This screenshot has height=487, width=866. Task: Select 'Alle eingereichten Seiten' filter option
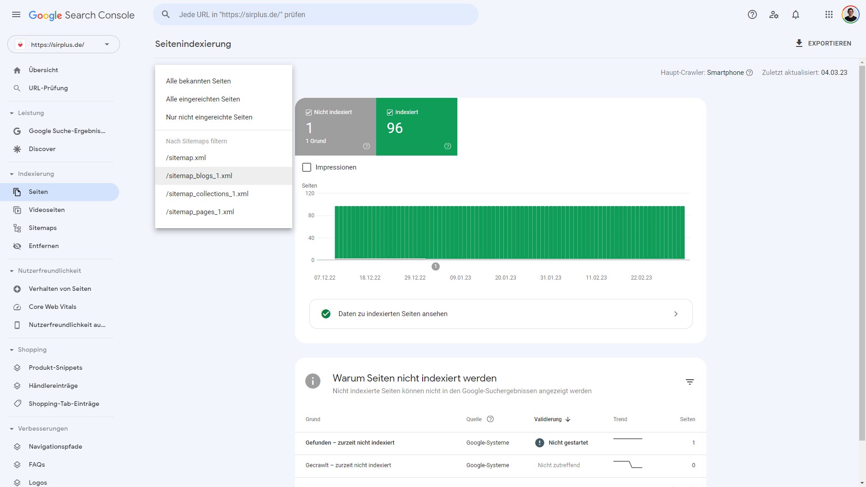[x=224, y=99]
